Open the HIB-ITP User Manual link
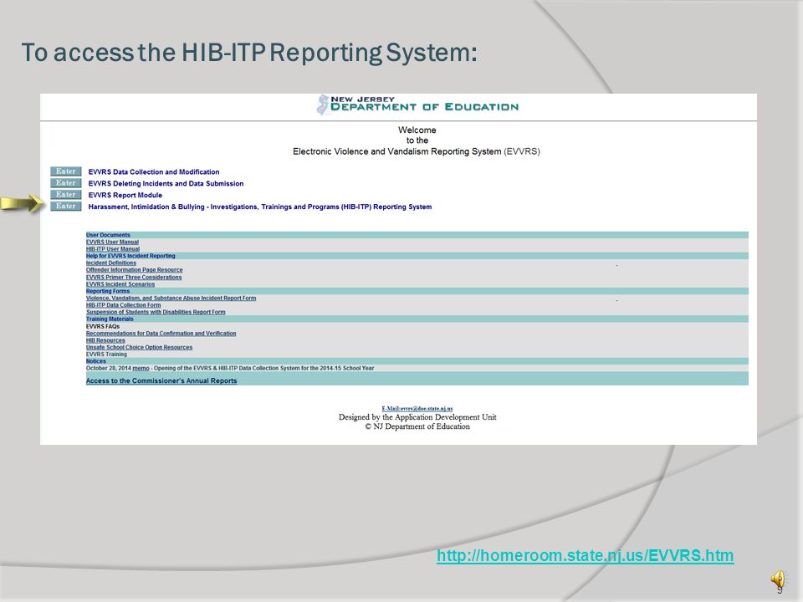Image resolution: width=803 pixels, height=602 pixels. [x=113, y=249]
